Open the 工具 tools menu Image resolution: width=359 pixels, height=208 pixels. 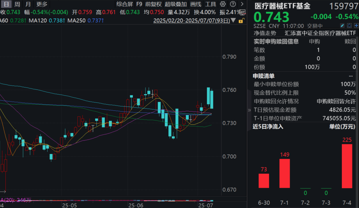coord(210,4)
